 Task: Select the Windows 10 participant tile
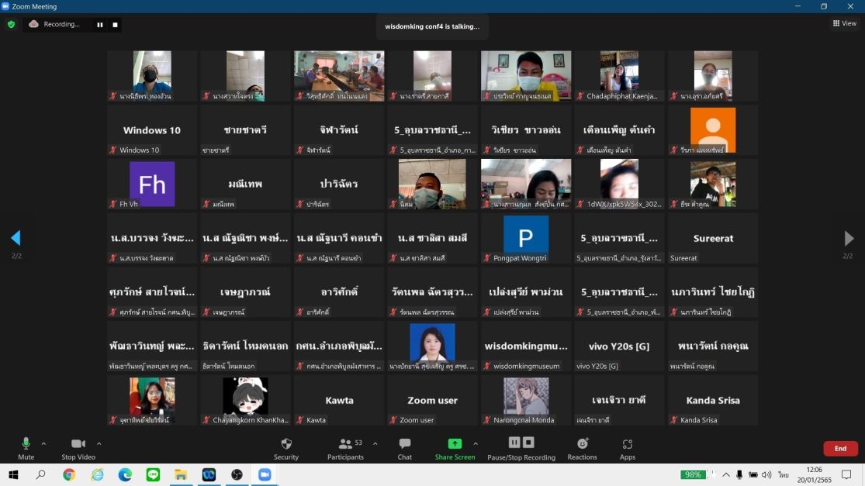(x=152, y=130)
